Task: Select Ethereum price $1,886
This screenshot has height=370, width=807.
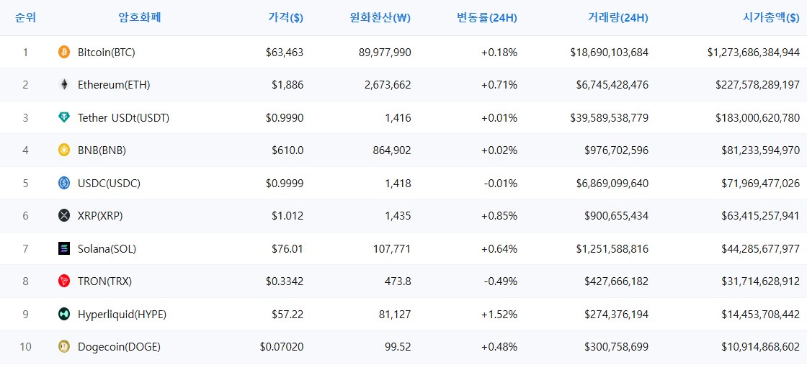Action: [x=287, y=85]
